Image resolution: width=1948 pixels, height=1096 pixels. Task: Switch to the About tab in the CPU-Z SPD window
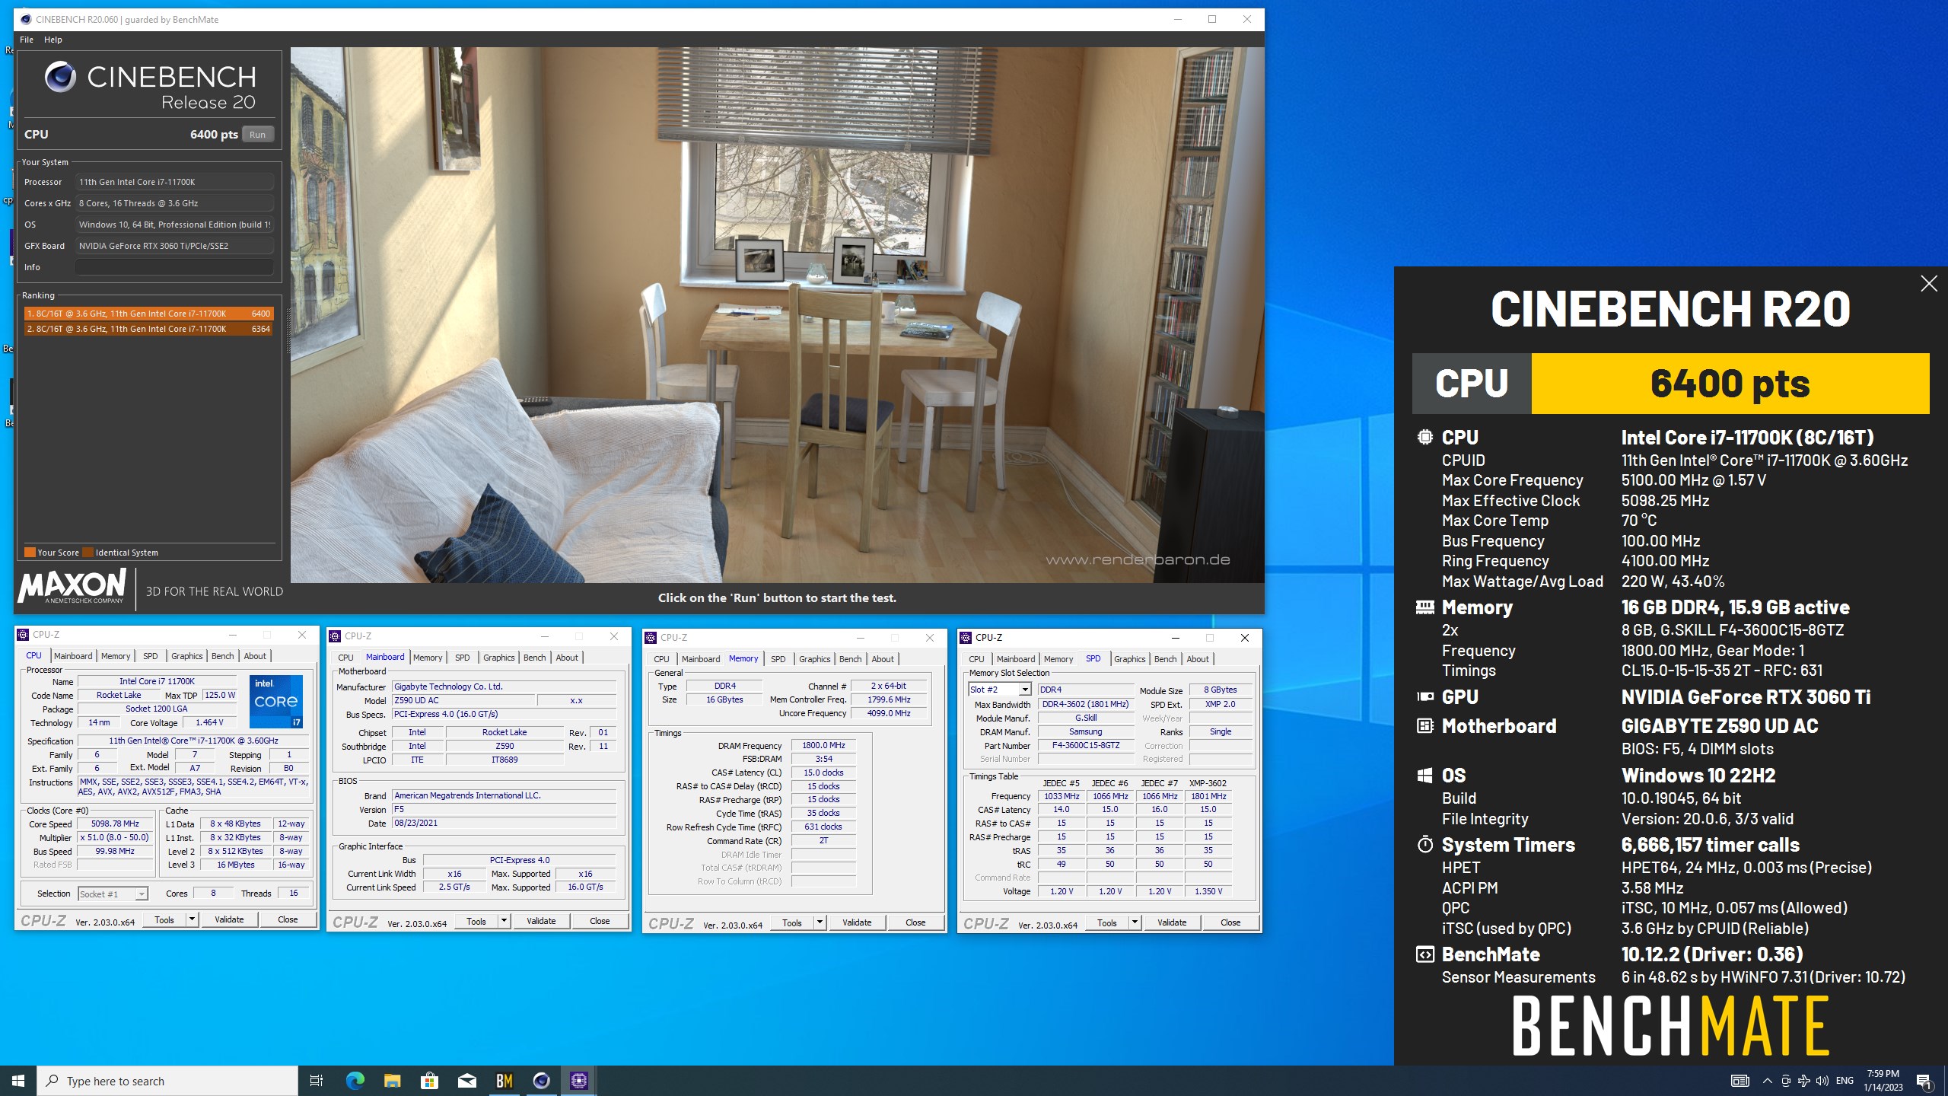click(x=1198, y=659)
